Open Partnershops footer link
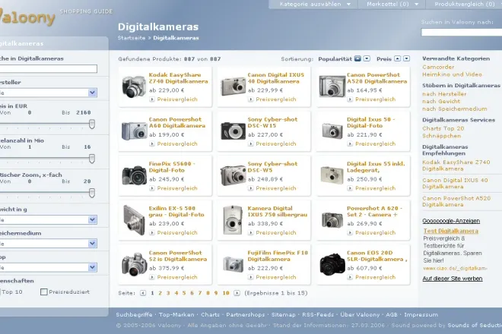 (246, 315)
